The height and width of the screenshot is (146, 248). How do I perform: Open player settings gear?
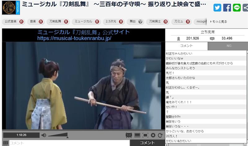click(153, 135)
